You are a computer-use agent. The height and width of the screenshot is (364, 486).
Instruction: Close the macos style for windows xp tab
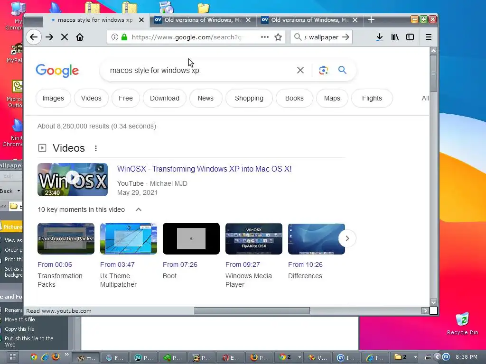141,20
